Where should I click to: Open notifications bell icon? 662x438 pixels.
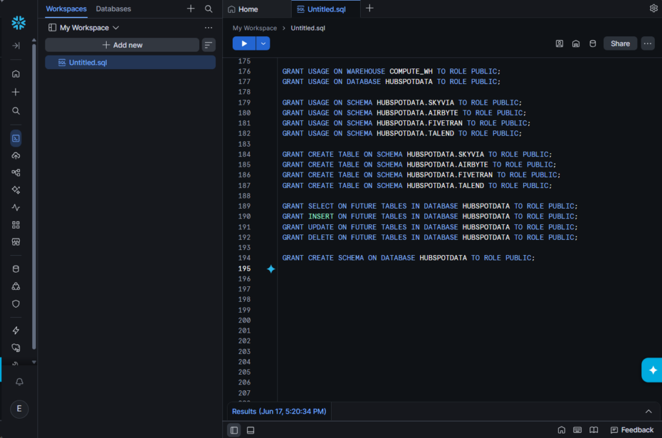pyautogui.click(x=19, y=382)
